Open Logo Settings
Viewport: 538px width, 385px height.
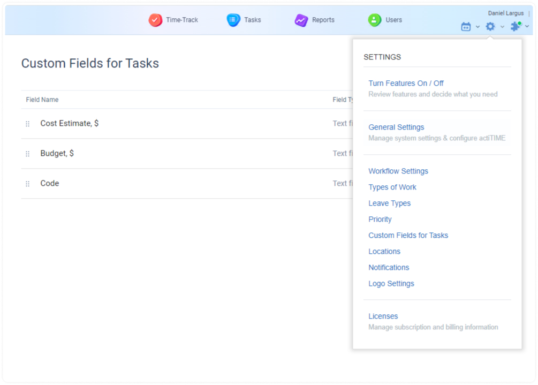pos(391,284)
